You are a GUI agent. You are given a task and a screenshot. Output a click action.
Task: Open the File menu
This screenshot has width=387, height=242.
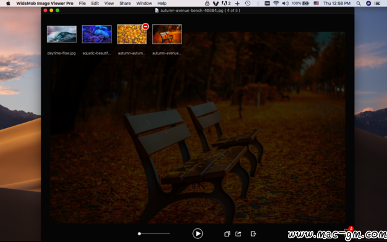point(82,3)
